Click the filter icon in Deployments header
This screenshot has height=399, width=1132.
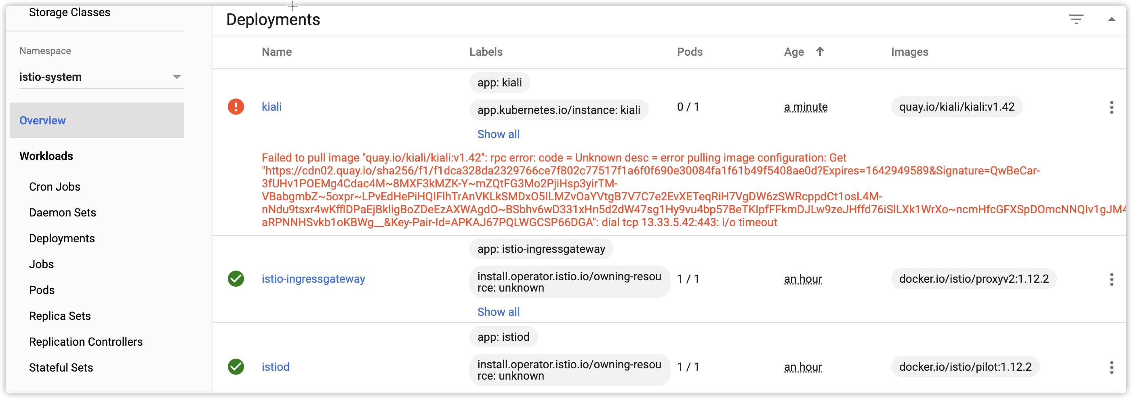[x=1076, y=19]
